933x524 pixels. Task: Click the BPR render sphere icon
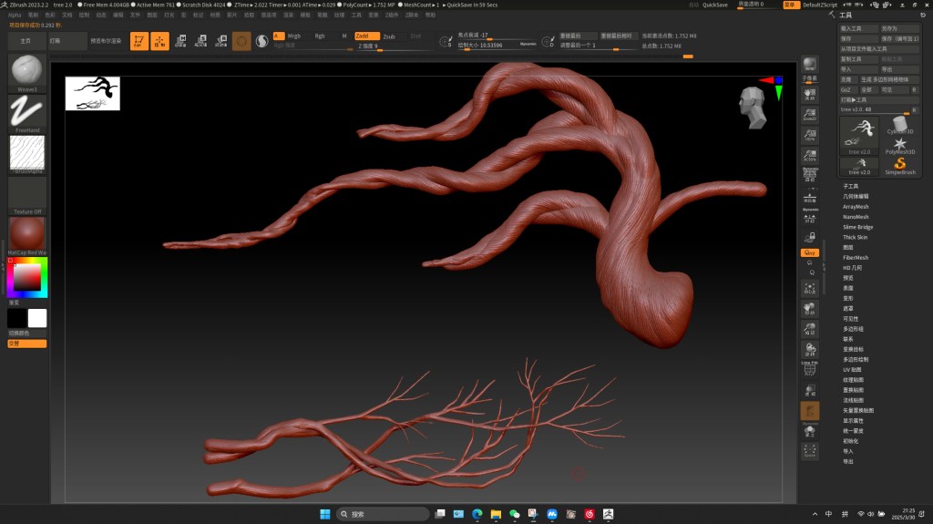coord(809,64)
